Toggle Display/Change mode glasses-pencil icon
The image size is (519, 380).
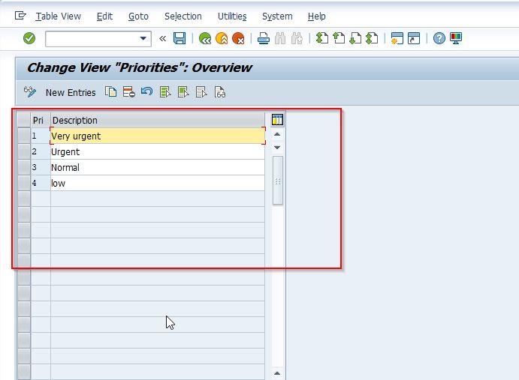[x=30, y=92]
